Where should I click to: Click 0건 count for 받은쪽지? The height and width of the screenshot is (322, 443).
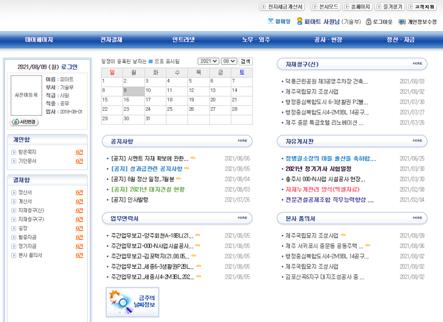pos(79,152)
